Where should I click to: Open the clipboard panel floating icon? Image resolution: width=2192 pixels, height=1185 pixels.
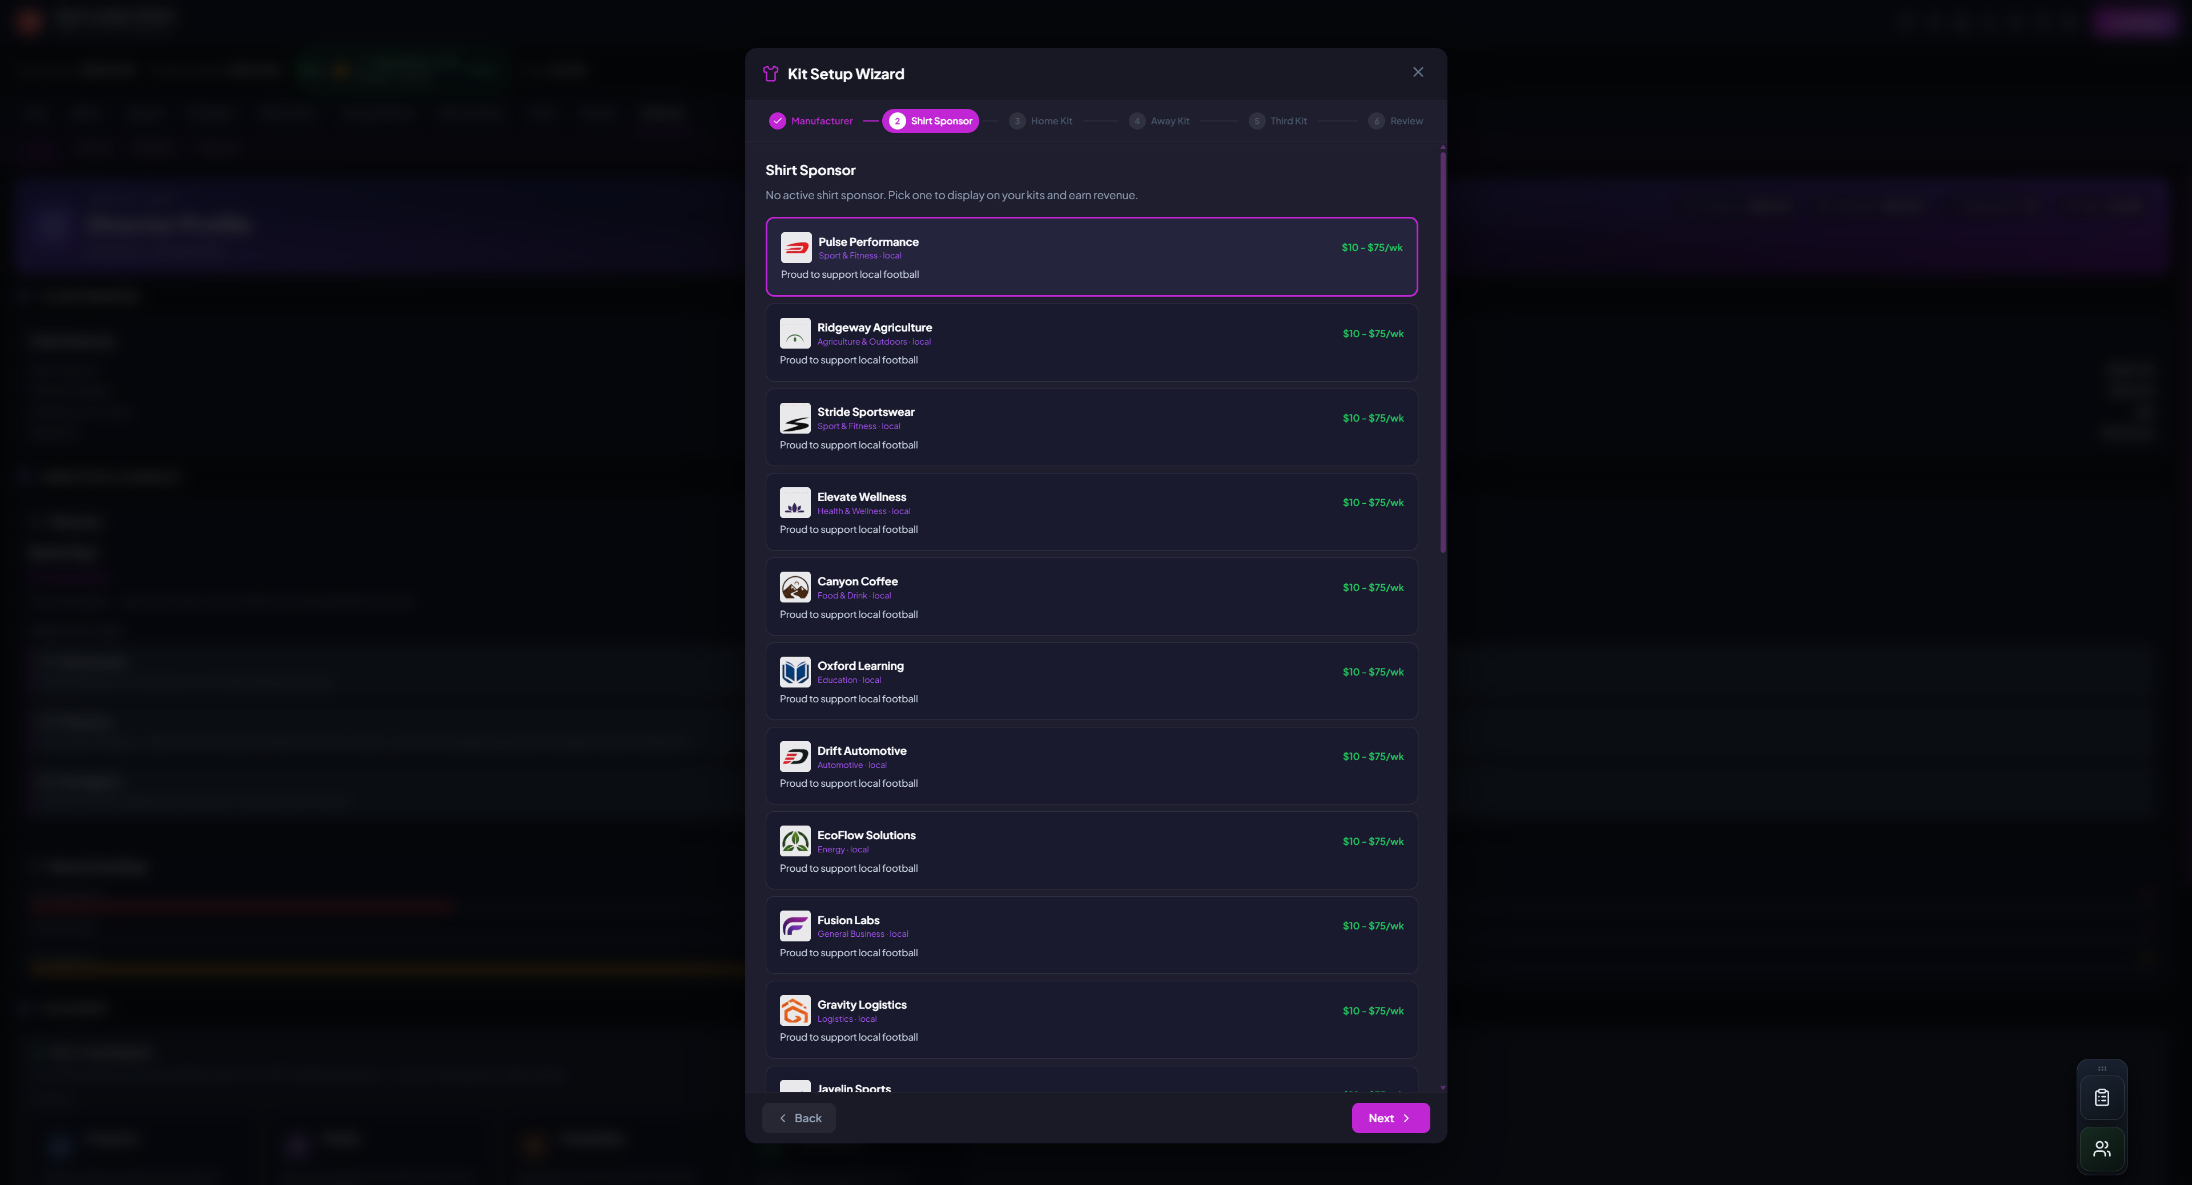pos(2101,1098)
